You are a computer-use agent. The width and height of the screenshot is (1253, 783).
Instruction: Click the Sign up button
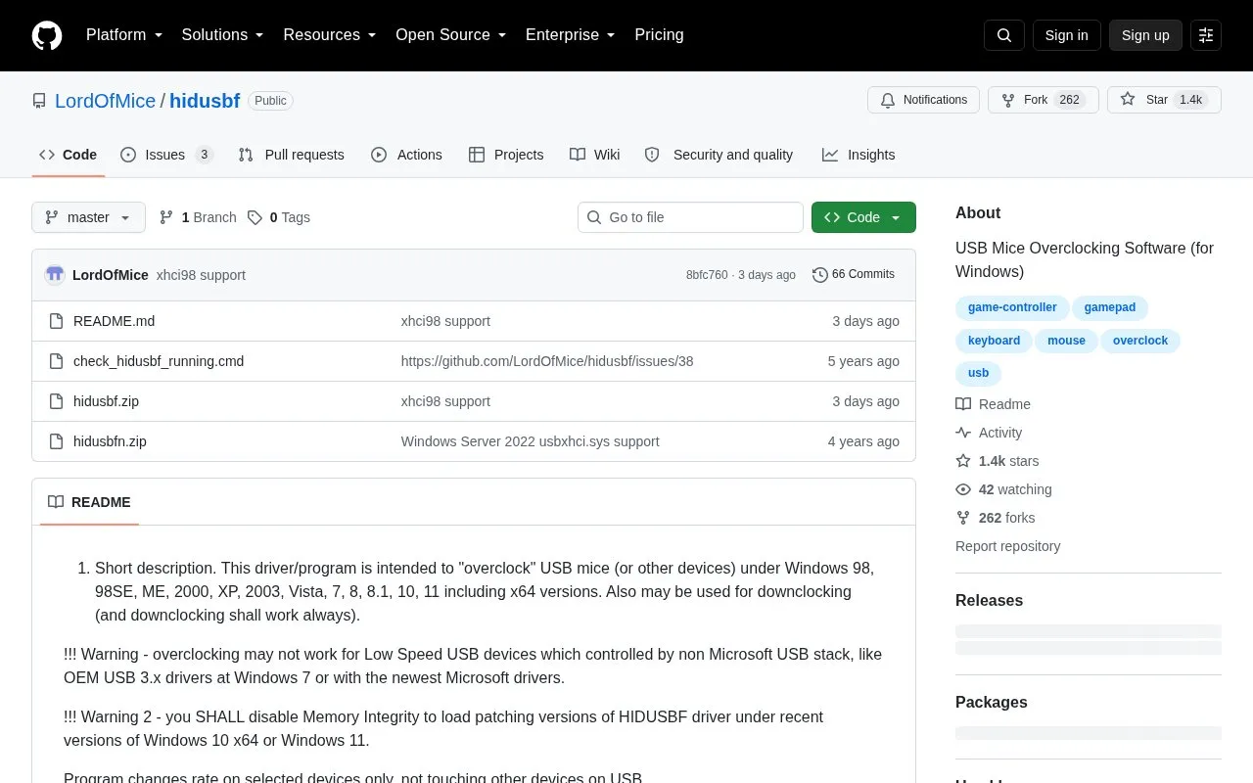1145,35
